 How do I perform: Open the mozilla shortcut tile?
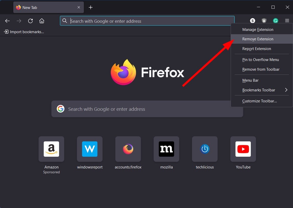[166, 149]
